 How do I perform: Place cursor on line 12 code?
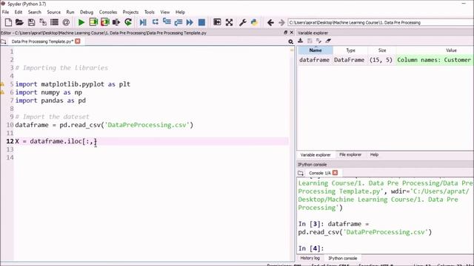[x=56, y=141]
